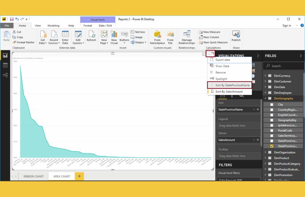
Task: Check the City field checkbox
Action: click(272, 104)
